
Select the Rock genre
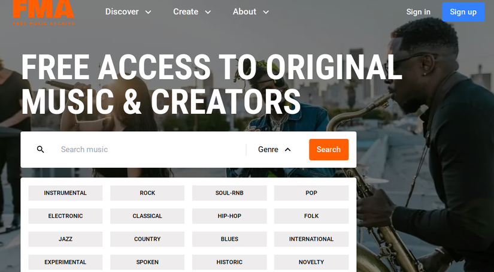[x=147, y=193]
